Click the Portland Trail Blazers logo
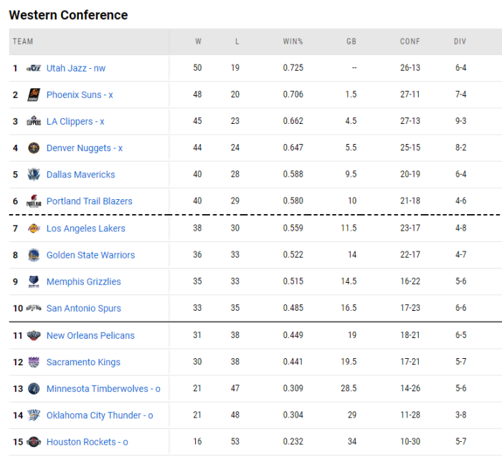The width and height of the screenshot is (502, 462). click(34, 201)
